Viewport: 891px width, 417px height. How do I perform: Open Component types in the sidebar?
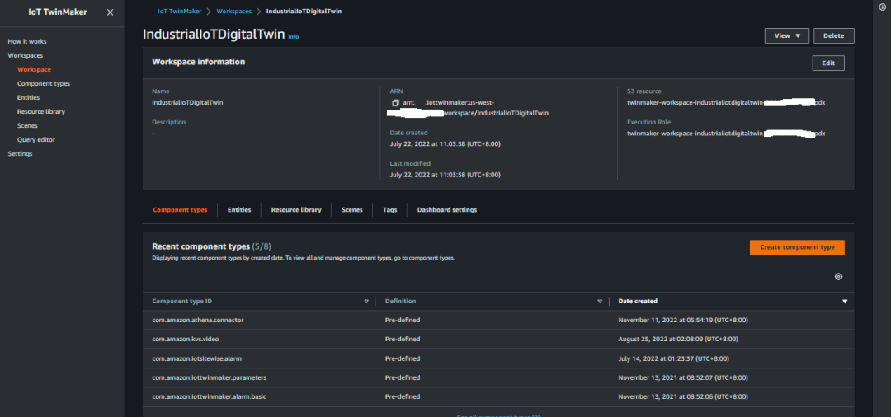pos(44,83)
